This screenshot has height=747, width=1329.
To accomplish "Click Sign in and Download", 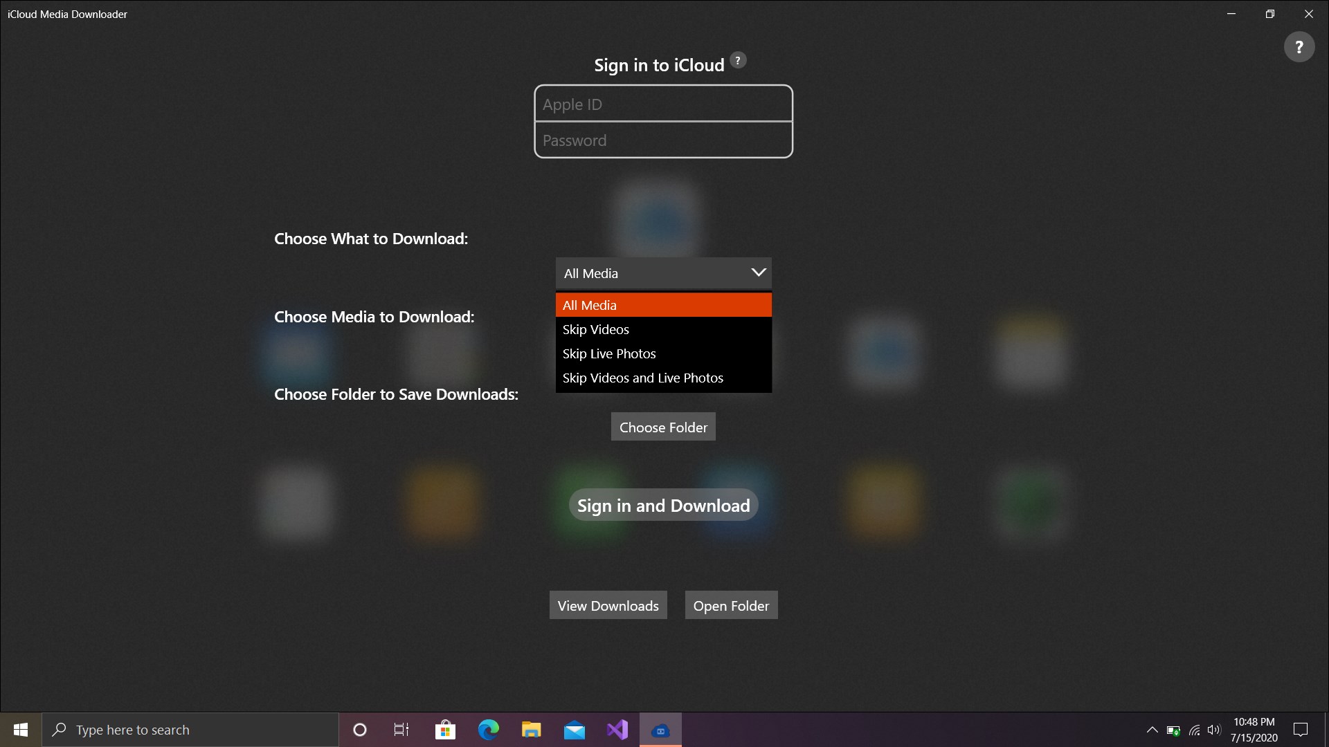I will 663,506.
